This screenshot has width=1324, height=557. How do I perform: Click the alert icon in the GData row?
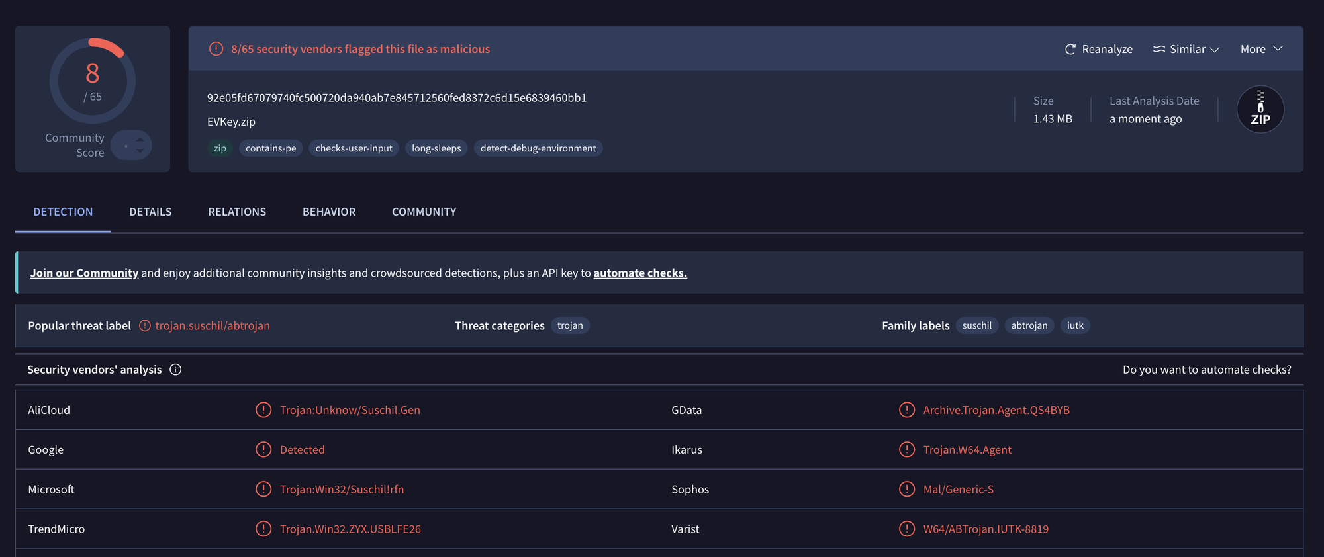907,410
